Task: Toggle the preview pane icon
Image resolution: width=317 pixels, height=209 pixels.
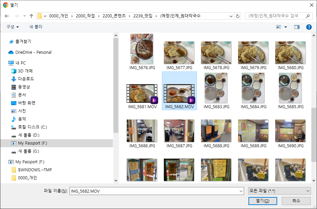Action: 296,27
